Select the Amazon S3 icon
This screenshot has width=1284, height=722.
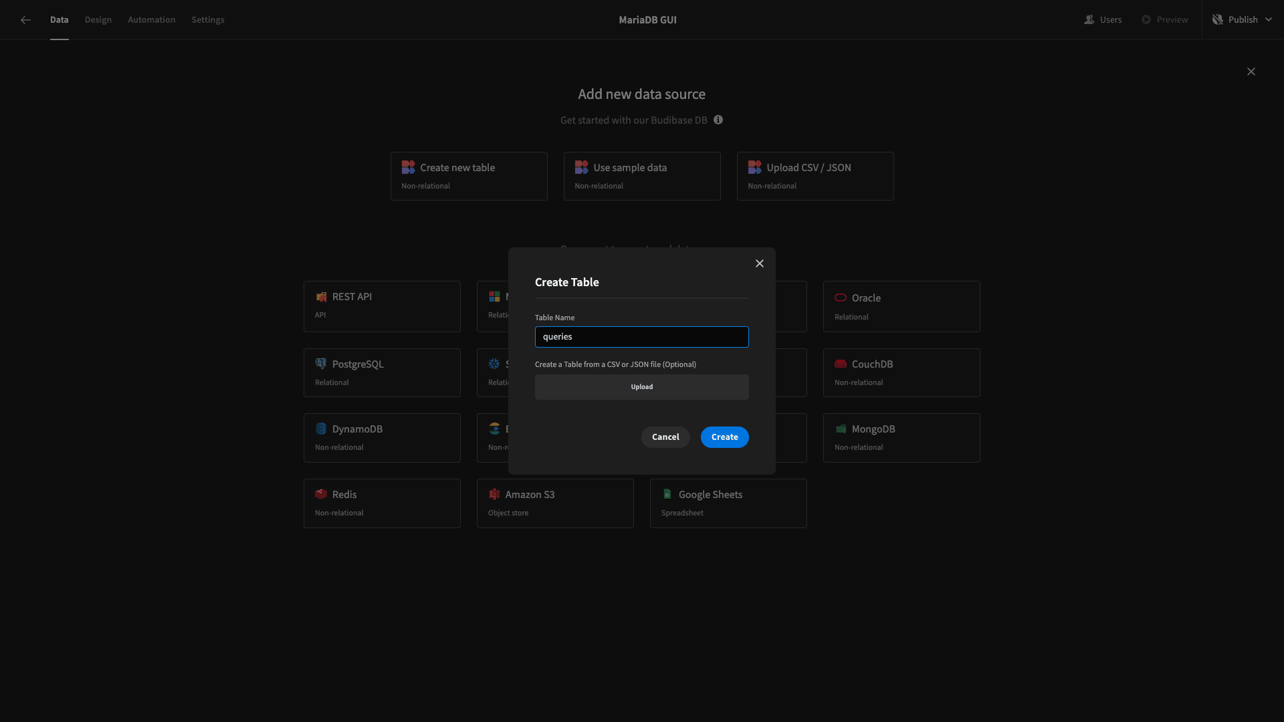click(x=494, y=494)
